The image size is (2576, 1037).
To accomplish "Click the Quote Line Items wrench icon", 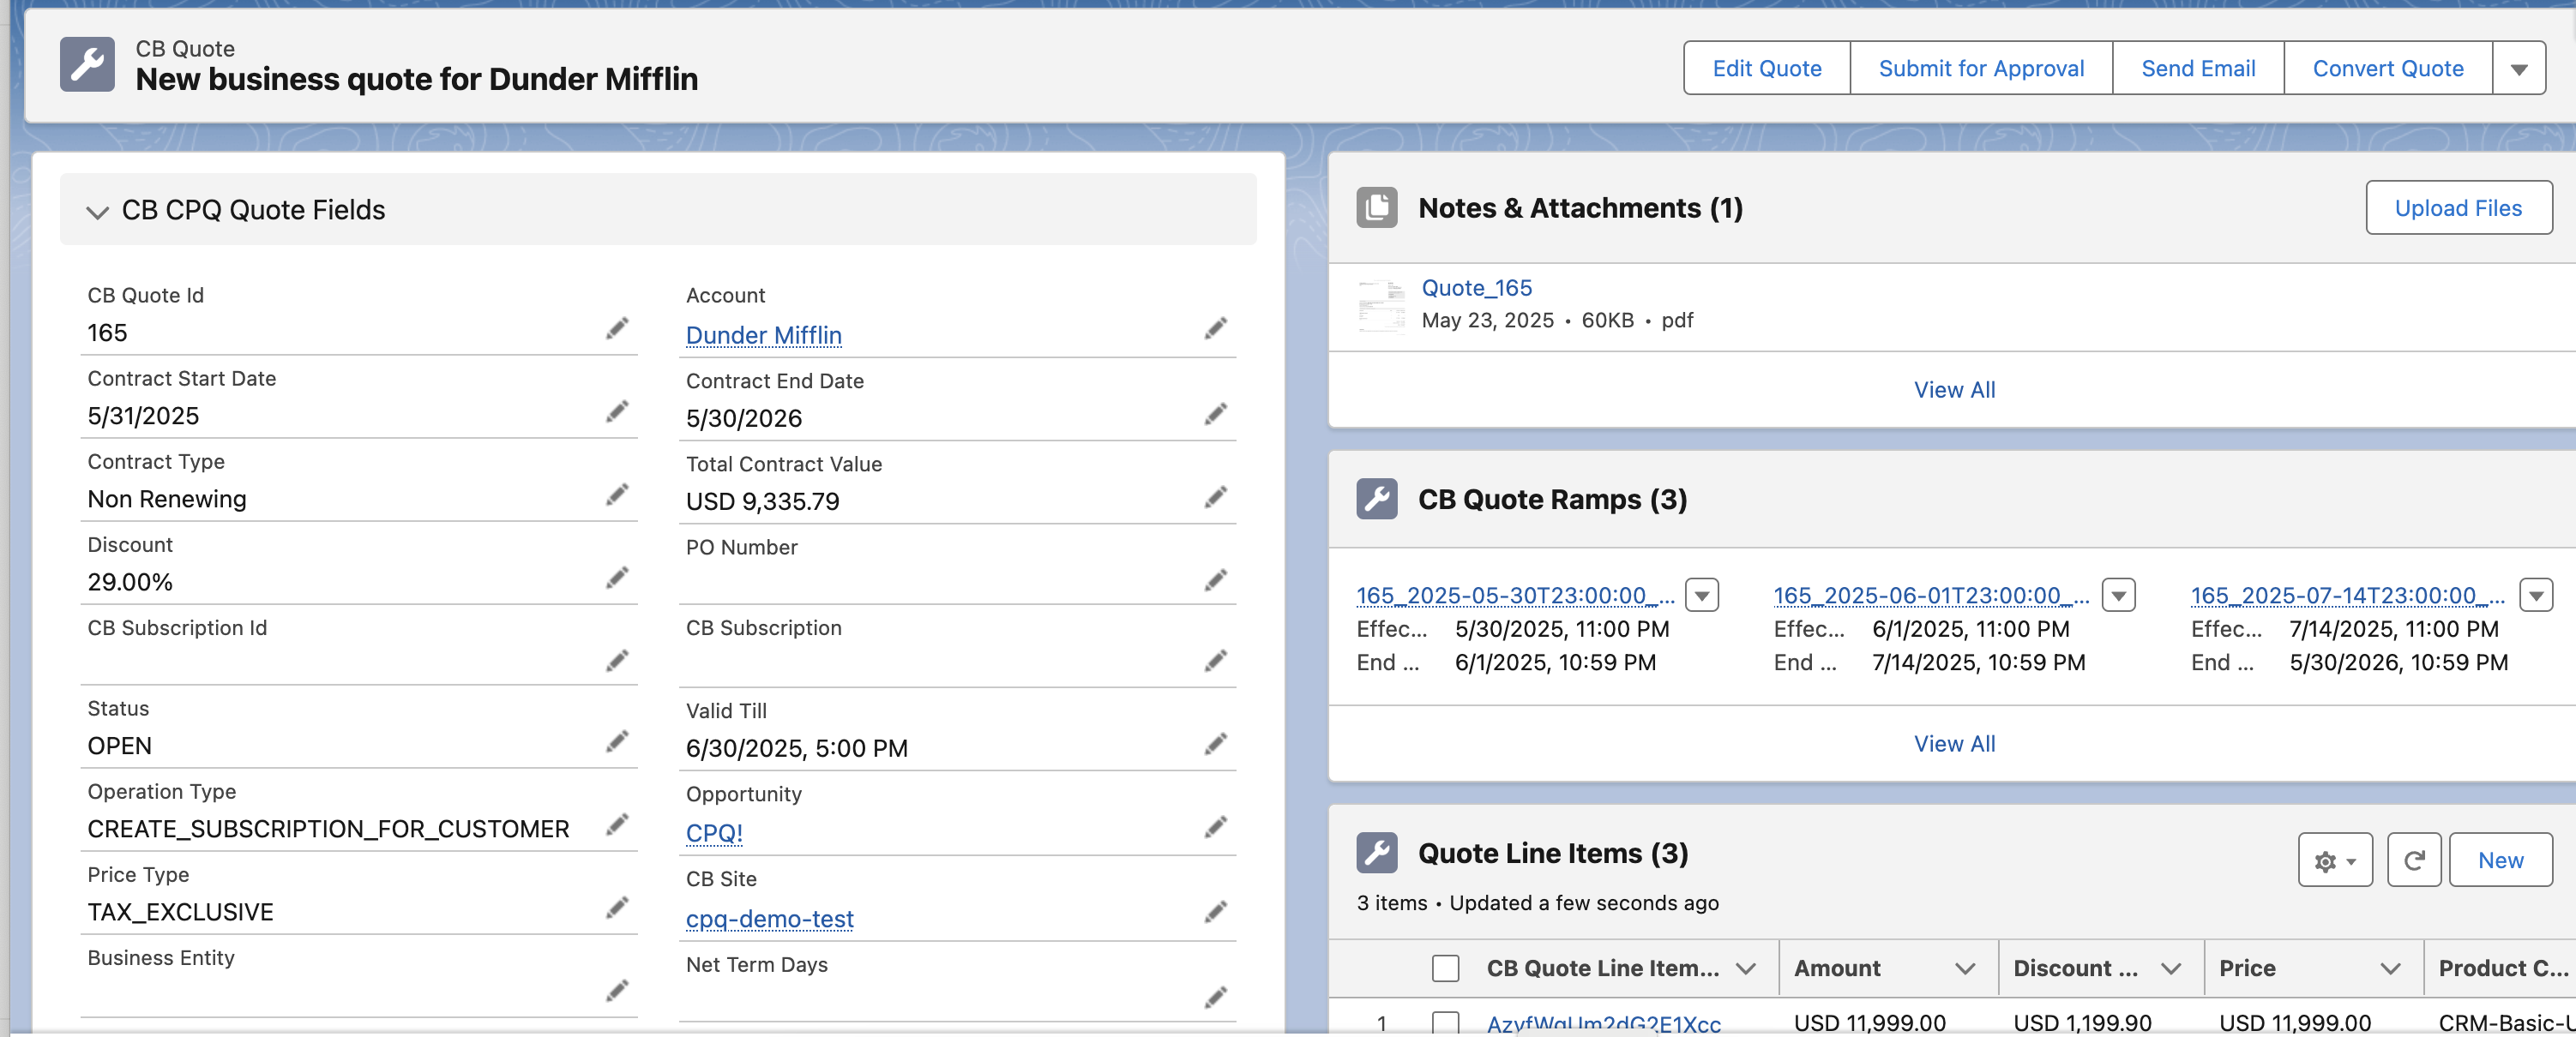I will click(1377, 852).
